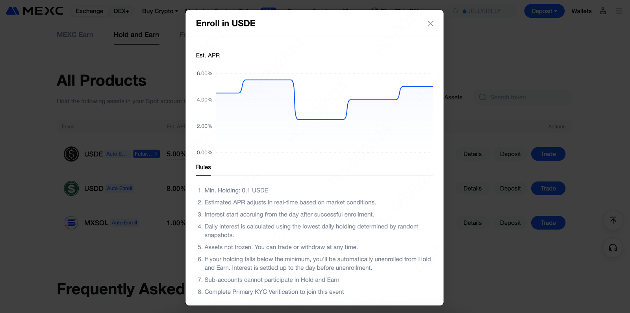The image size is (630, 313).
Task: Open Details for the MXSOL row
Action: point(472,223)
